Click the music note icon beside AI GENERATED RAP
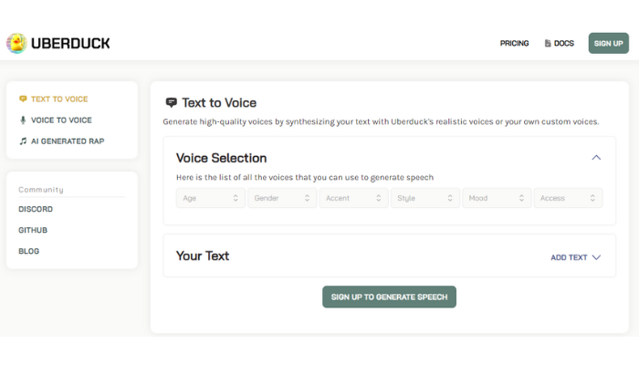This screenshot has width=639, height=365. click(x=23, y=141)
